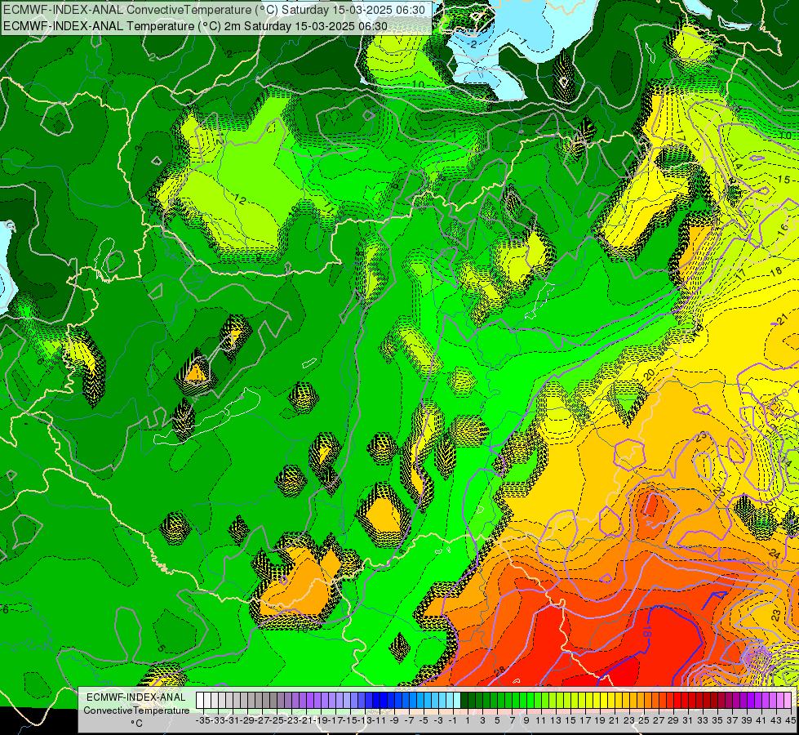The height and width of the screenshot is (735, 799).
Task: Click the ConvectiveTemperature title line at top
Action: pos(214,10)
